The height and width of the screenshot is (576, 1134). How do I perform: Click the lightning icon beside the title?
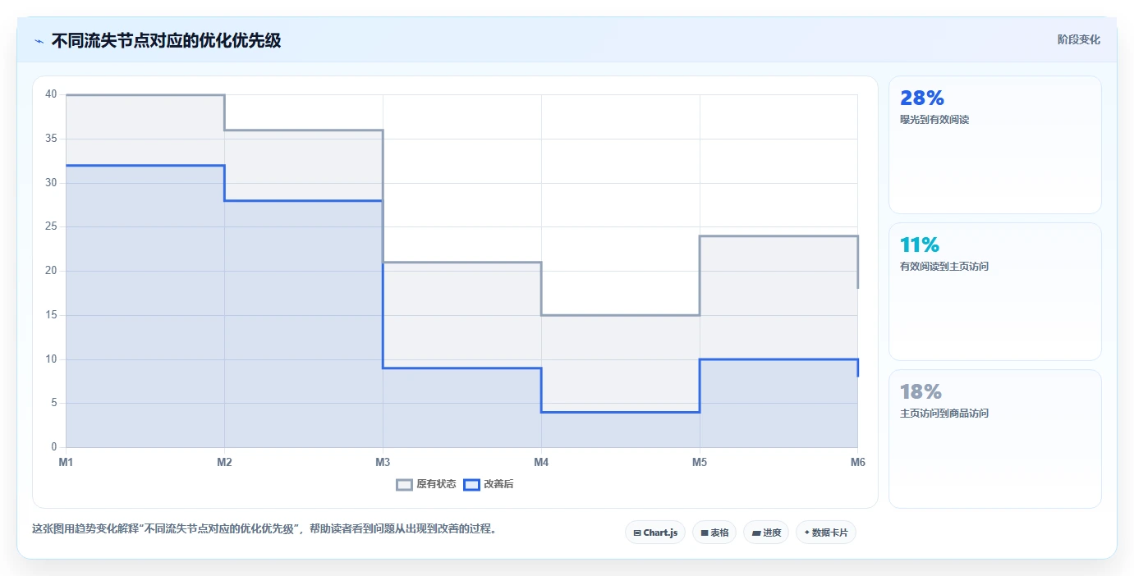39,41
